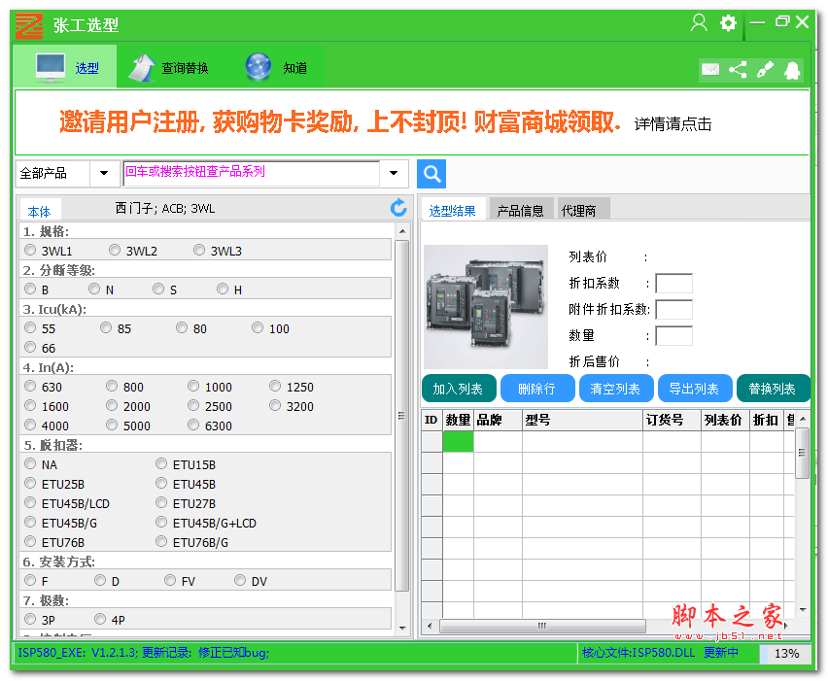This screenshot has width=828, height=681.
Task: Click the 列表价 column header
Action: pos(725,420)
